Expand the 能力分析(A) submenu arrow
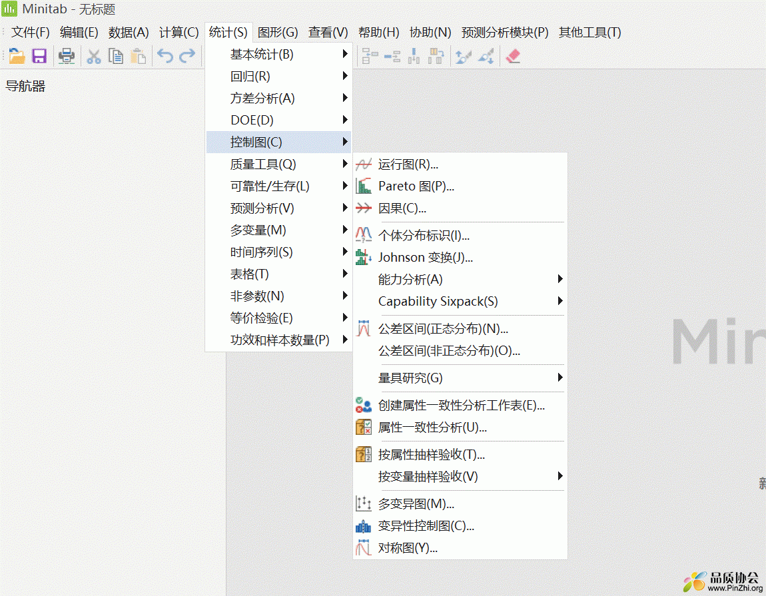The height and width of the screenshot is (596, 766). pyautogui.click(x=560, y=279)
